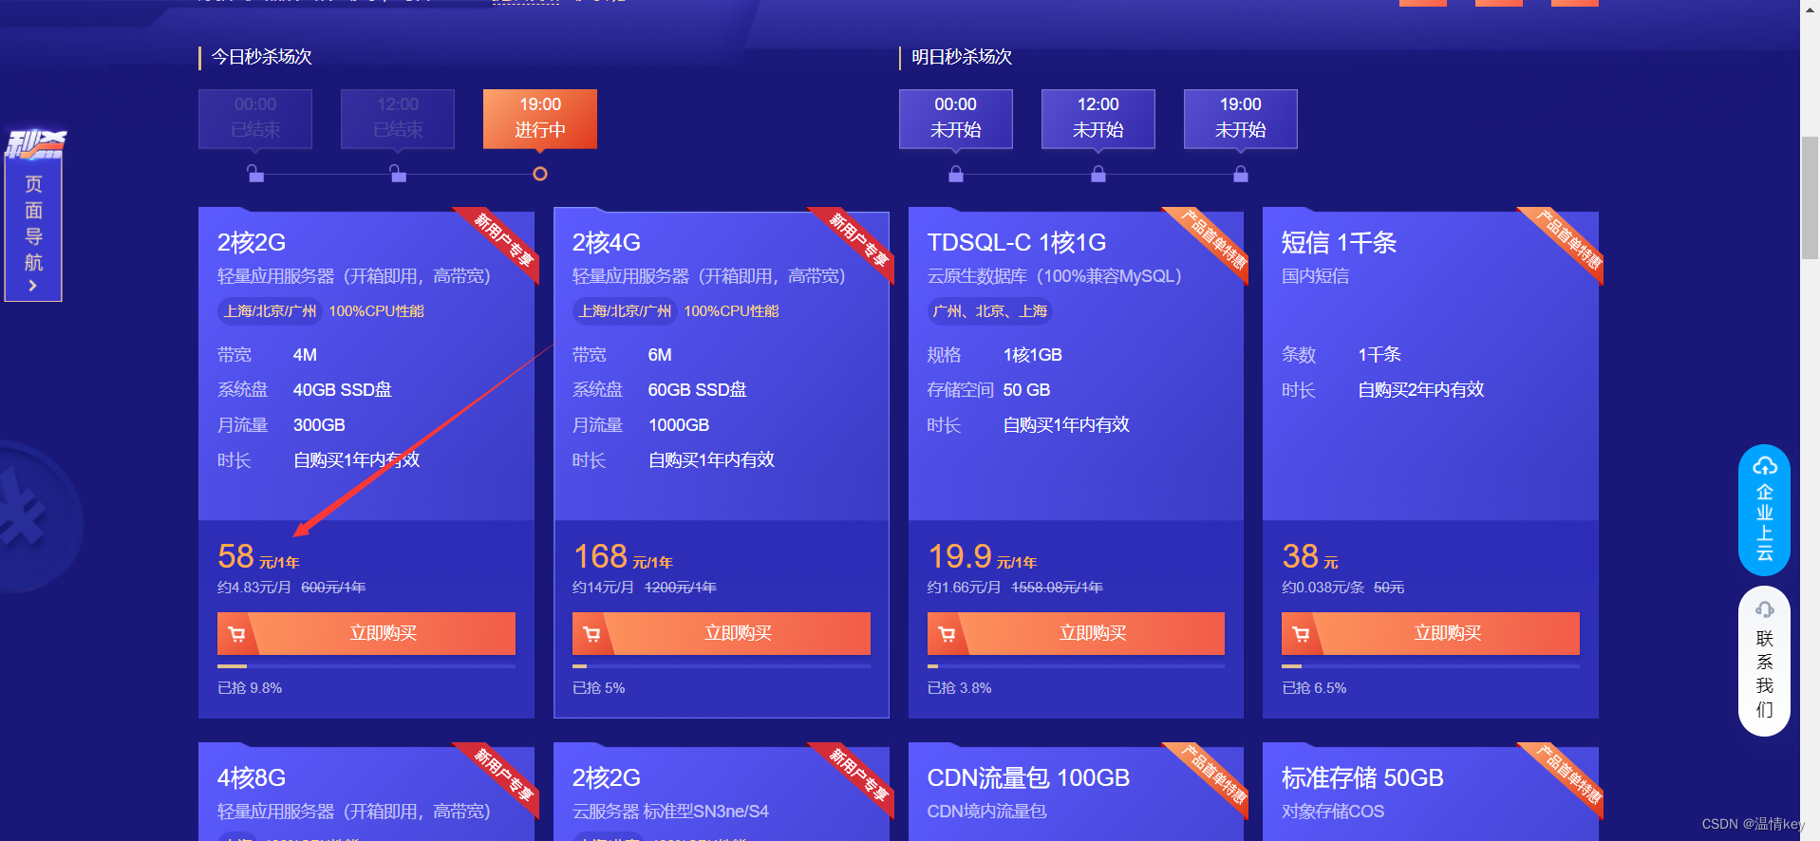Click the 19.9 元/1年 price
The height and width of the screenshot is (841, 1820).
tap(982, 557)
